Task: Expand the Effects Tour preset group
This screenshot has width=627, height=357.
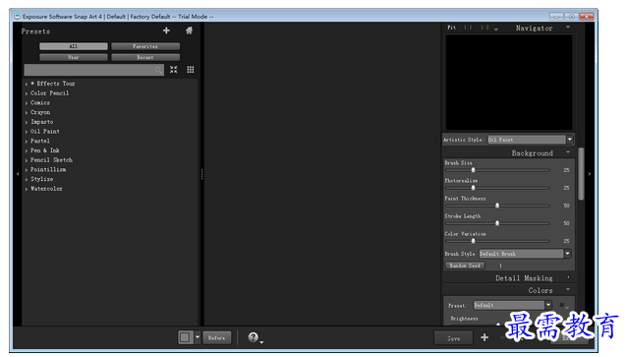Action: [27, 84]
